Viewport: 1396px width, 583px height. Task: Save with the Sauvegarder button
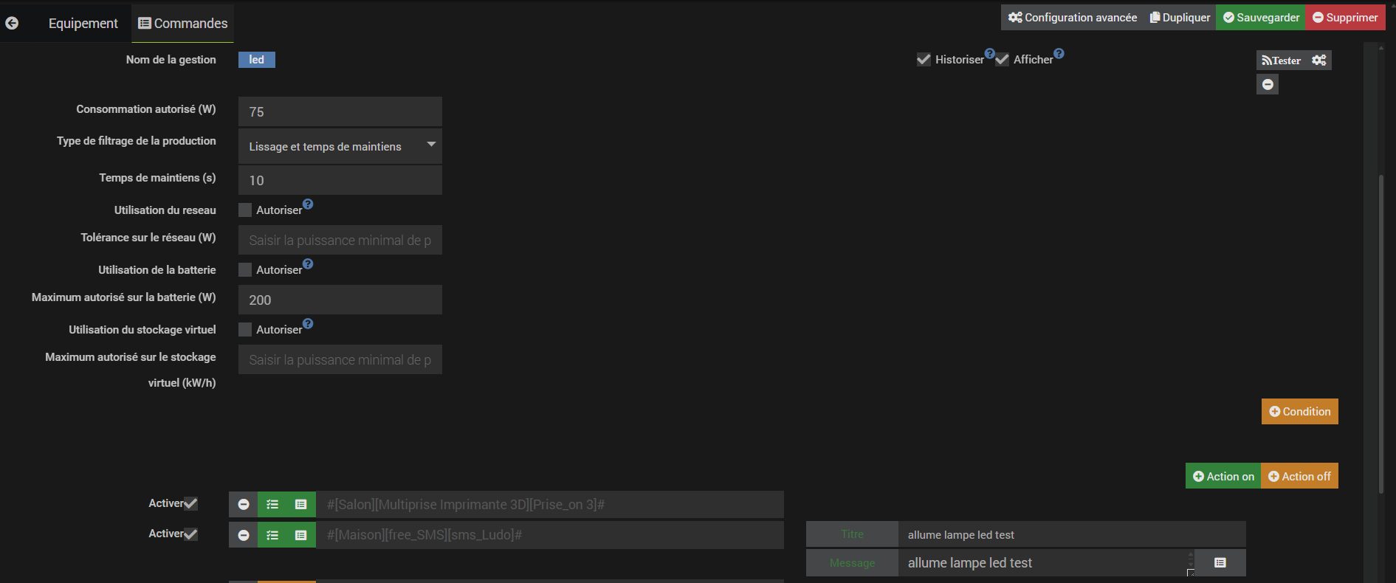pyautogui.click(x=1261, y=18)
